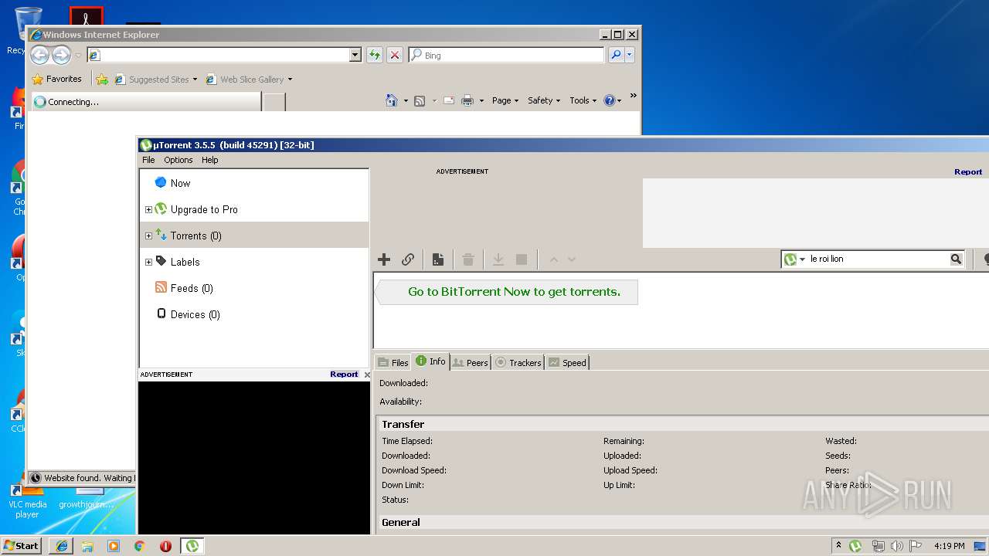This screenshot has width=989, height=556.
Task: Click Internet Explorer forward button
Action: tap(62, 55)
